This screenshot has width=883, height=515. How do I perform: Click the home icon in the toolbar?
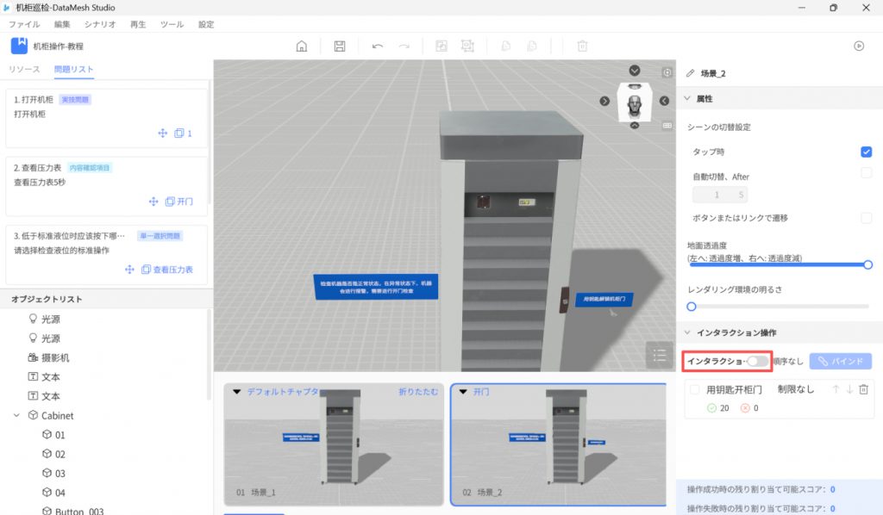point(302,47)
